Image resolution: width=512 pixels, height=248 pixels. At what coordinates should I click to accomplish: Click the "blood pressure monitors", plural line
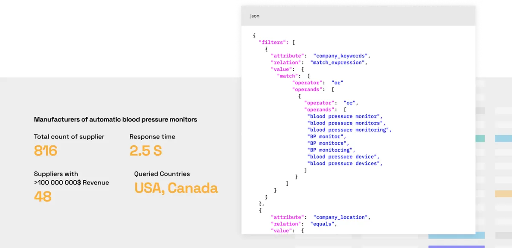click(x=346, y=123)
